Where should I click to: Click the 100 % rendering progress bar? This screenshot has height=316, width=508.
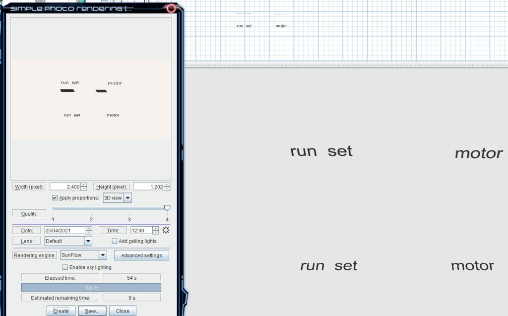coord(91,288)
